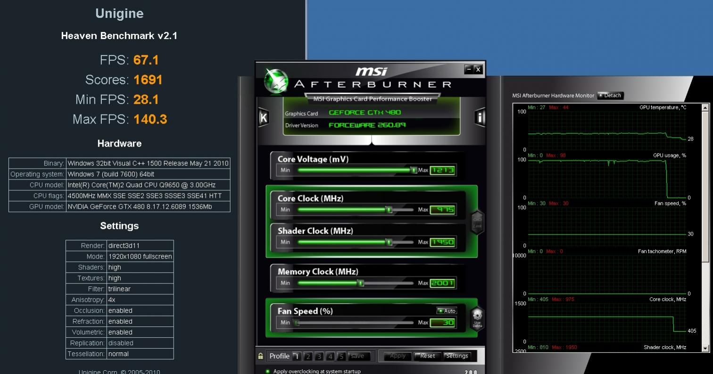Select profile slot 4
Image resolution: width=713 pixels, height=374 pixels.
coord(331,357)
